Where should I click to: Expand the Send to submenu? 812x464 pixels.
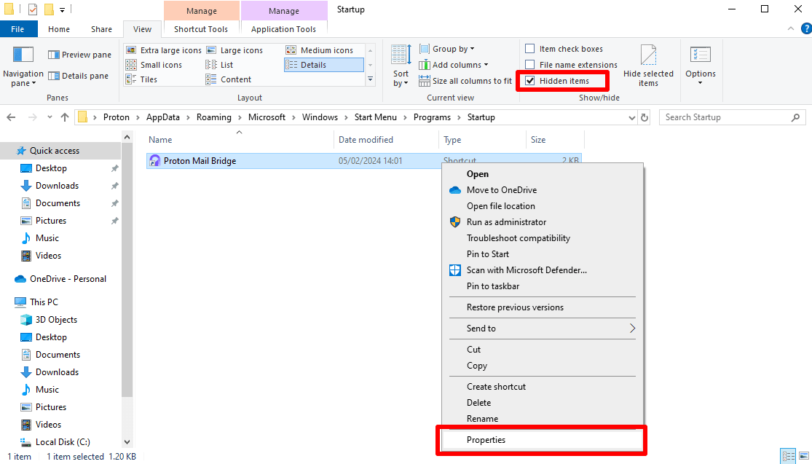pos(543,329)
